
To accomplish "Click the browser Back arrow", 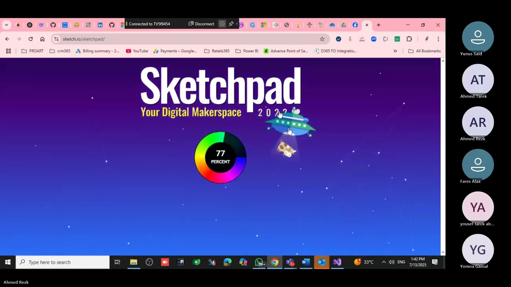I will click(7, 39).
